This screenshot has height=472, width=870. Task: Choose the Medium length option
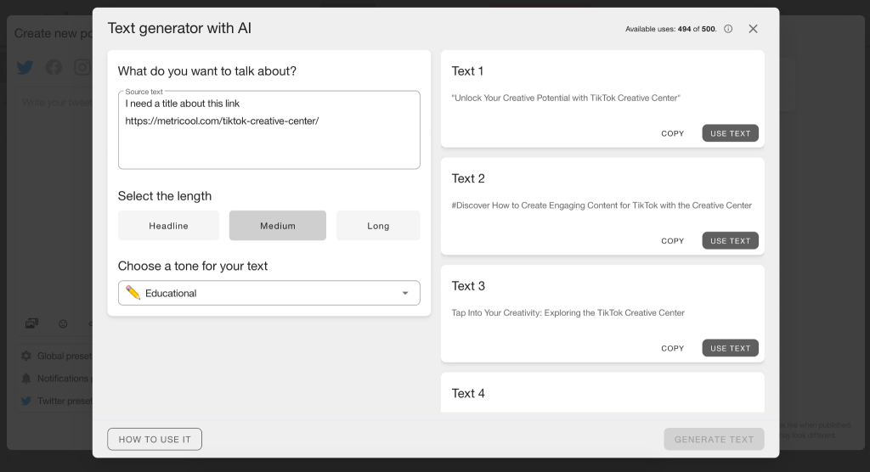coord(278,226)
